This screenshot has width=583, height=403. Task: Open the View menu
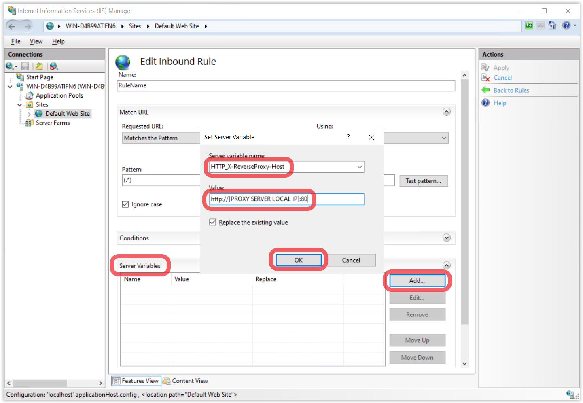(36, 41)
